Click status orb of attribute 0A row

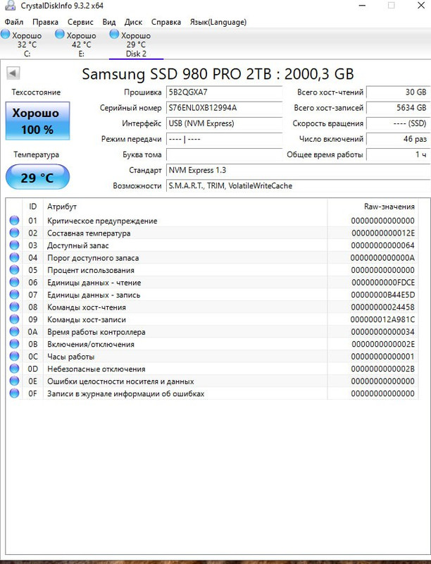tap(14, 331)
